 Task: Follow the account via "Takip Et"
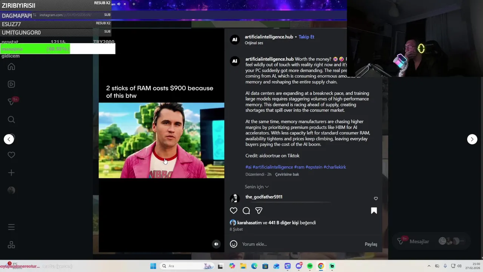click(x=306, y=37)
